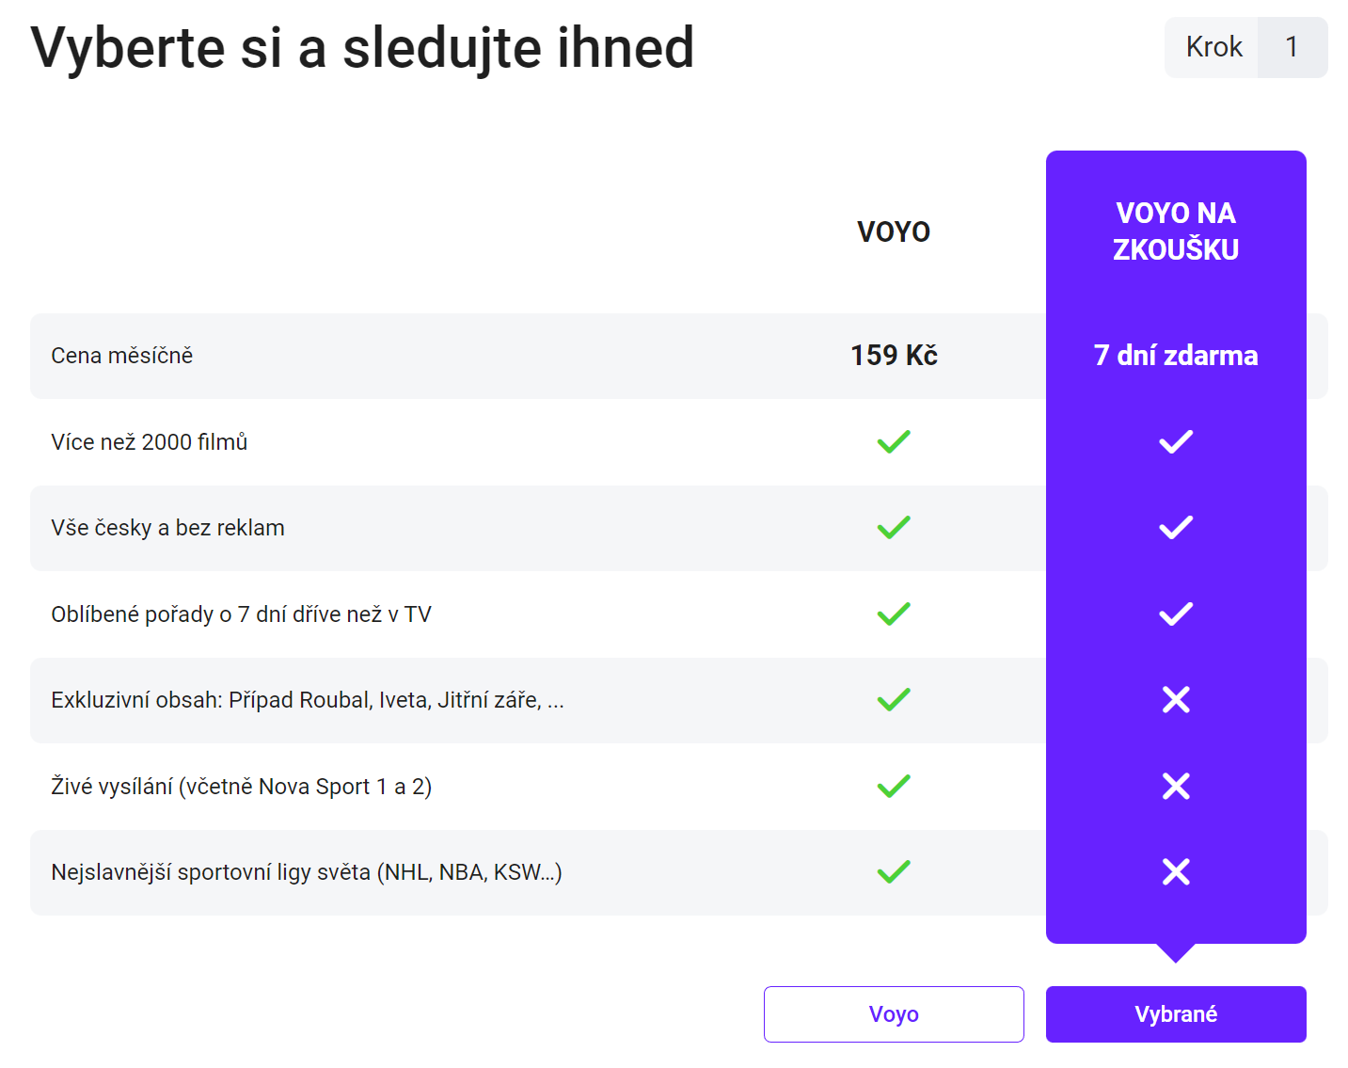This screenshot has height=1068, width=1348.
Task: Click the Oblíbené pořady o 7 dní dříve label
Action: 241,614
